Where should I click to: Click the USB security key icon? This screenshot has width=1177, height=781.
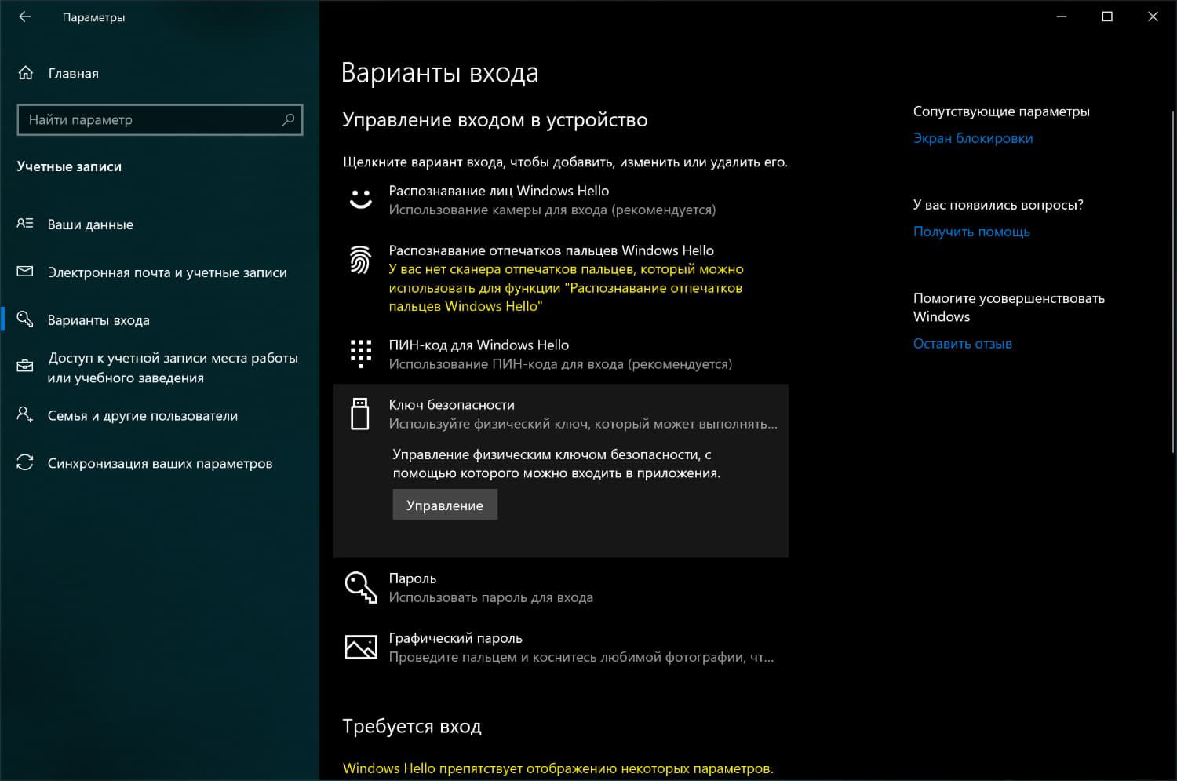tap(360, 414)
